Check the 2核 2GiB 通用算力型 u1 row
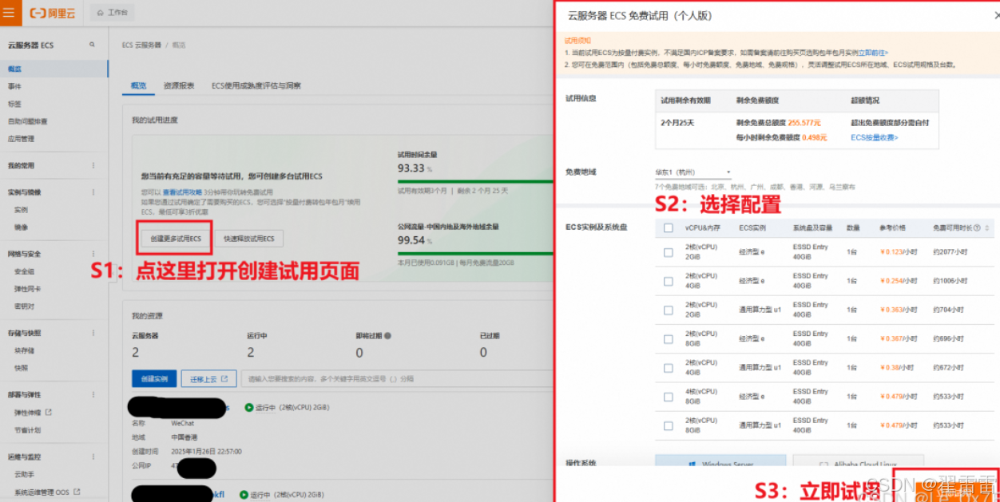 669,310
